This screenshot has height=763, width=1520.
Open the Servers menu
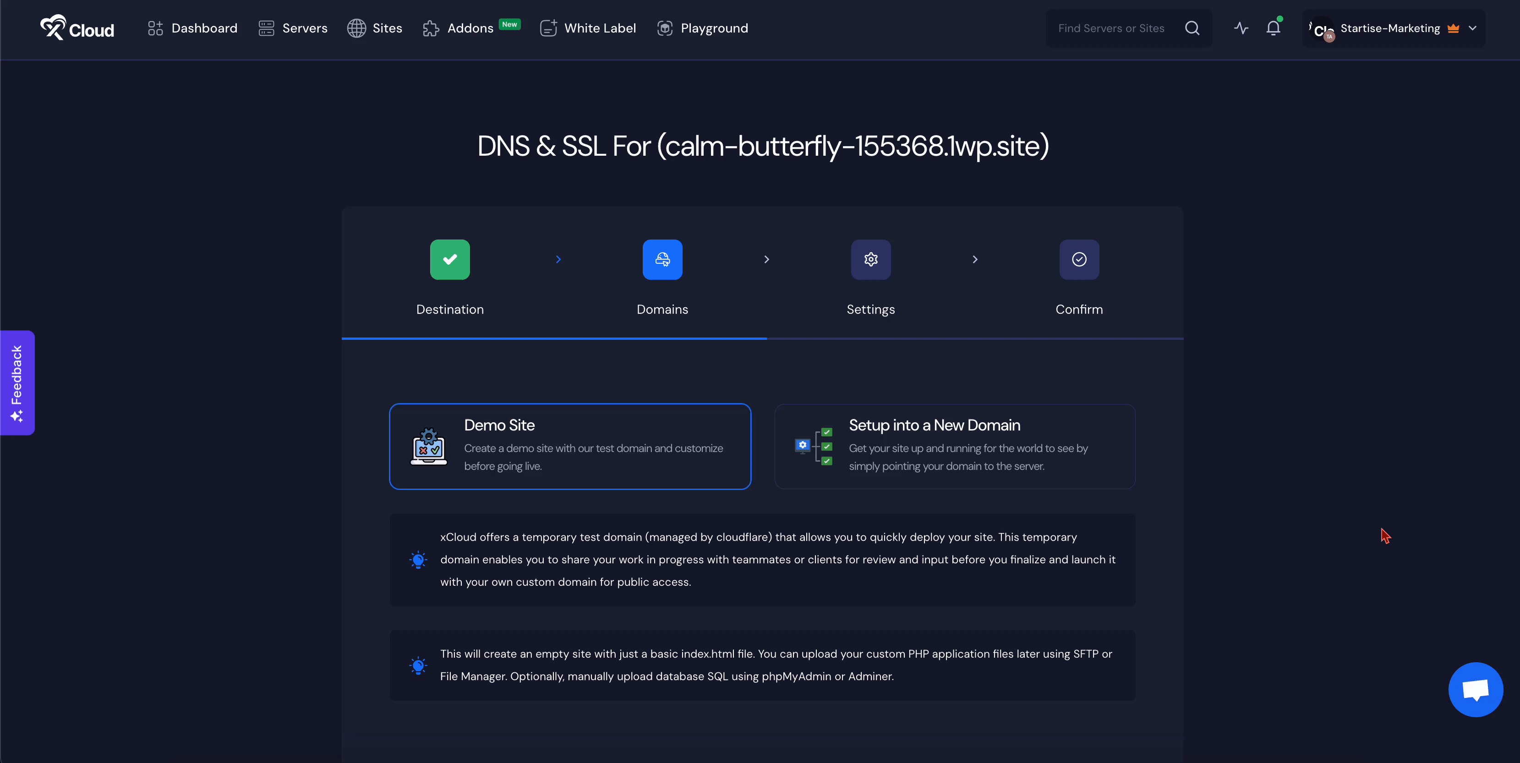click(x=293, y=28)
